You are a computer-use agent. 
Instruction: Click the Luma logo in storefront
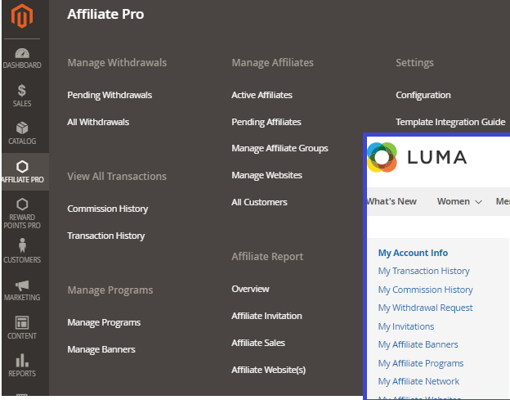(417, 157)
